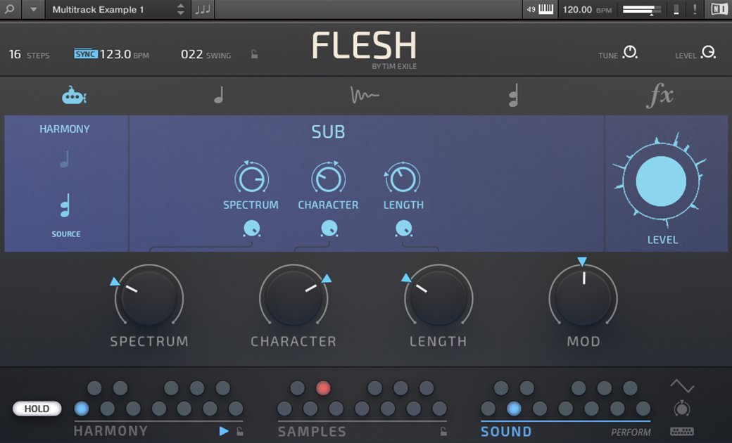Click the HARMONY play arrow
This screenshot has height=443, width=732.
click(224, 431)
